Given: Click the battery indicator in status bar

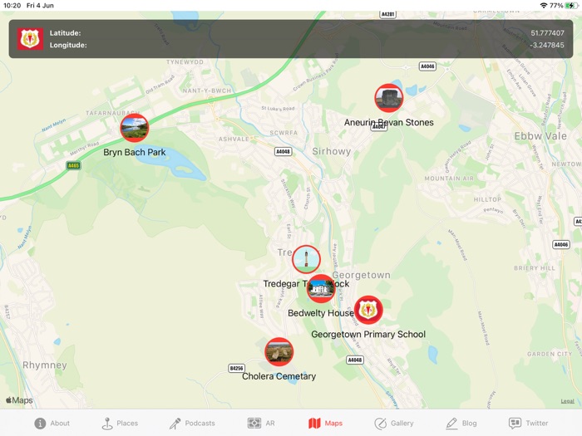Looking at the screenshot, I should pyautogui.click(x=571, y=6).
